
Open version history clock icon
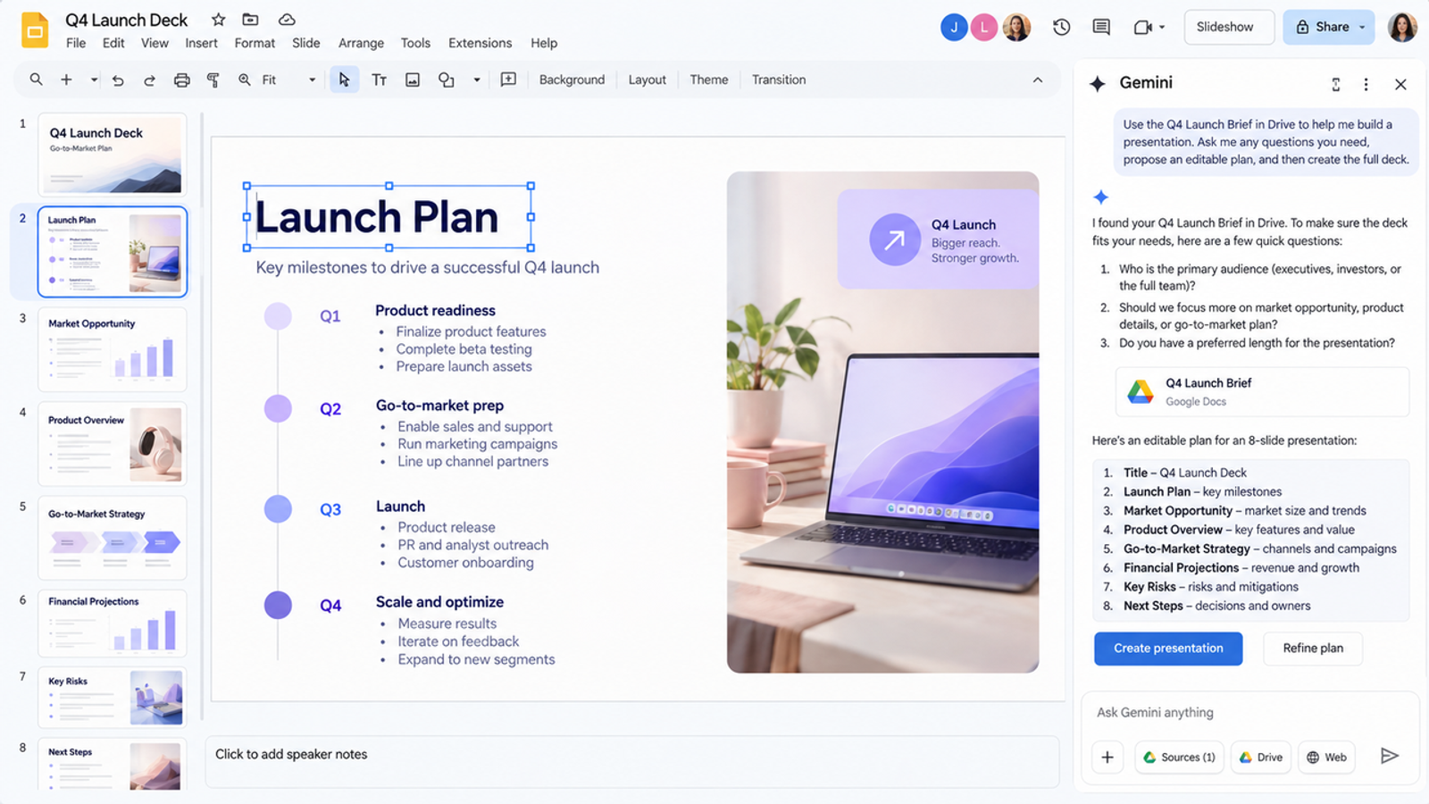pos(1061,27)
